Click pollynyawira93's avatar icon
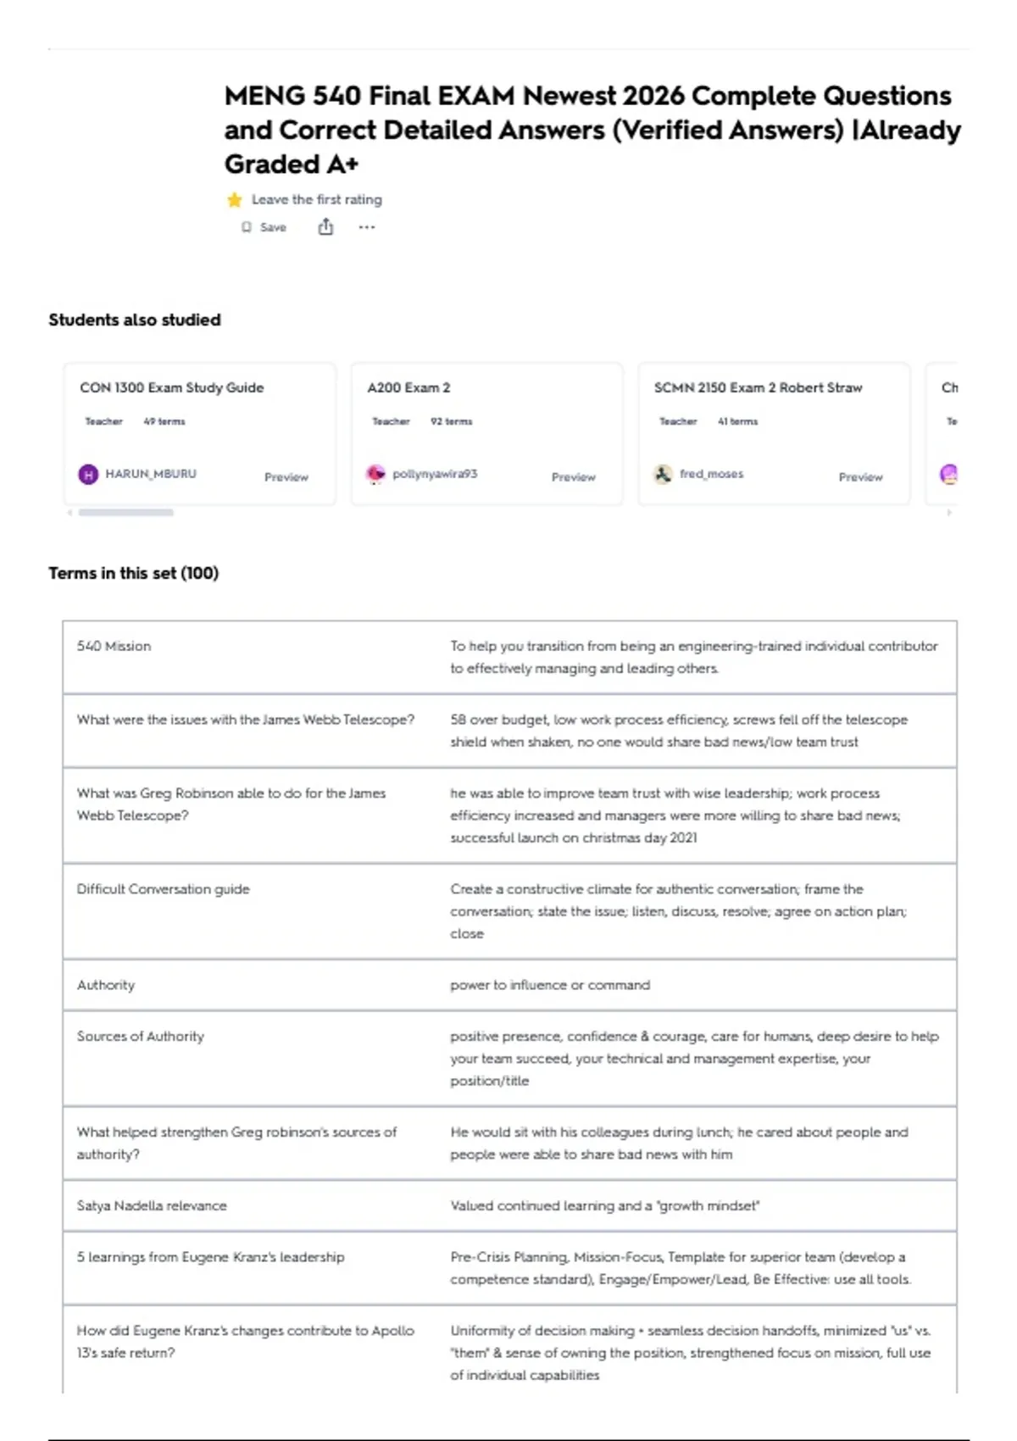 coord(375,474)
